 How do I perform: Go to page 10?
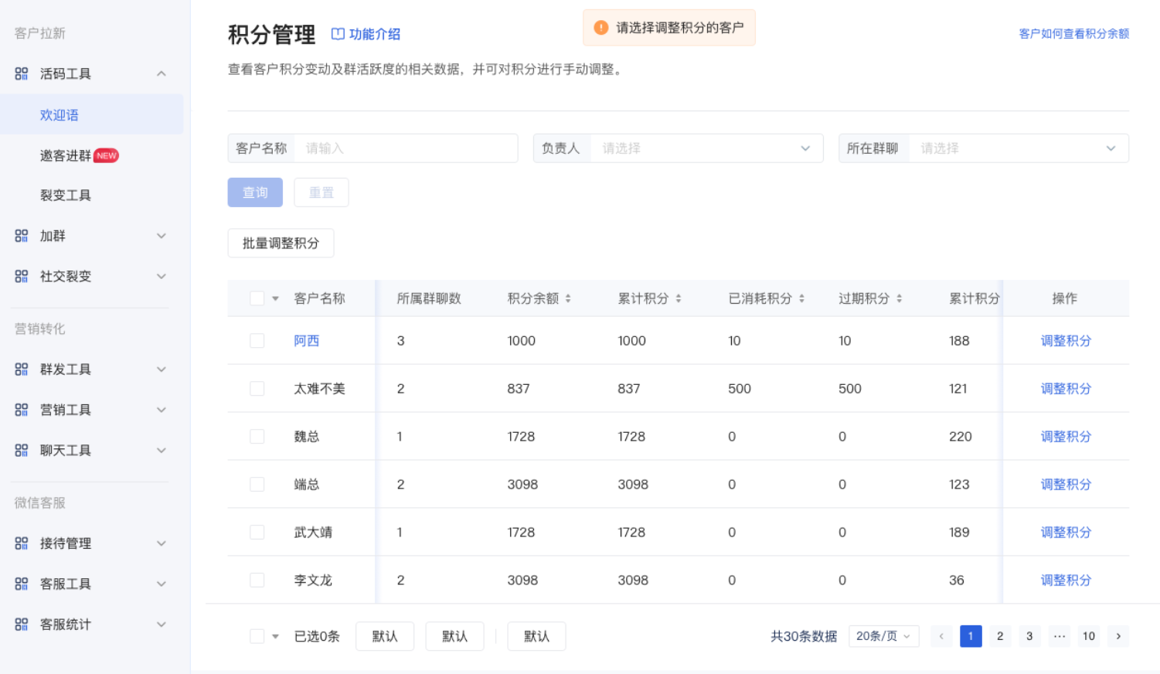point(1089,636)
